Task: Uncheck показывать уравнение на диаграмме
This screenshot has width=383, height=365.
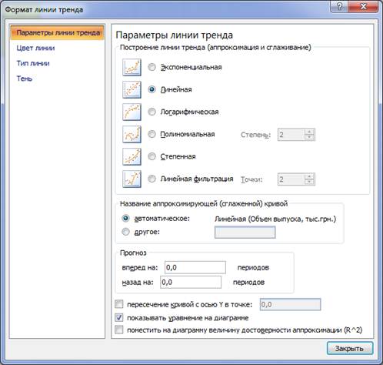Action: pyautogui.click(x=119, y=318)
